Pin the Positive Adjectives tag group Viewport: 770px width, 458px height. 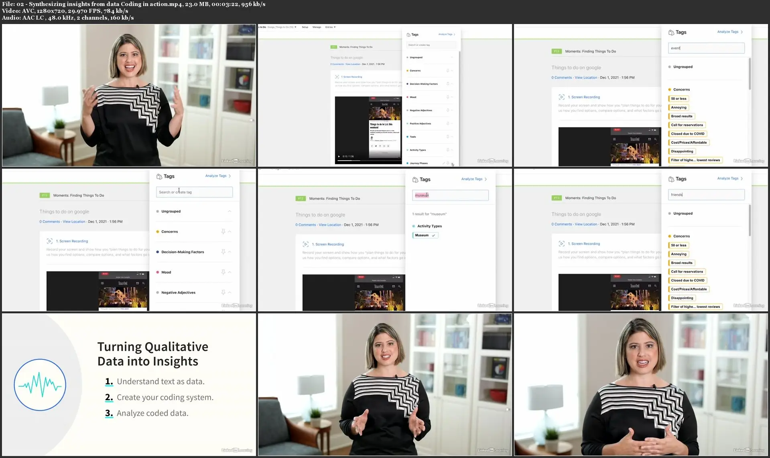(x=448, y=123)
